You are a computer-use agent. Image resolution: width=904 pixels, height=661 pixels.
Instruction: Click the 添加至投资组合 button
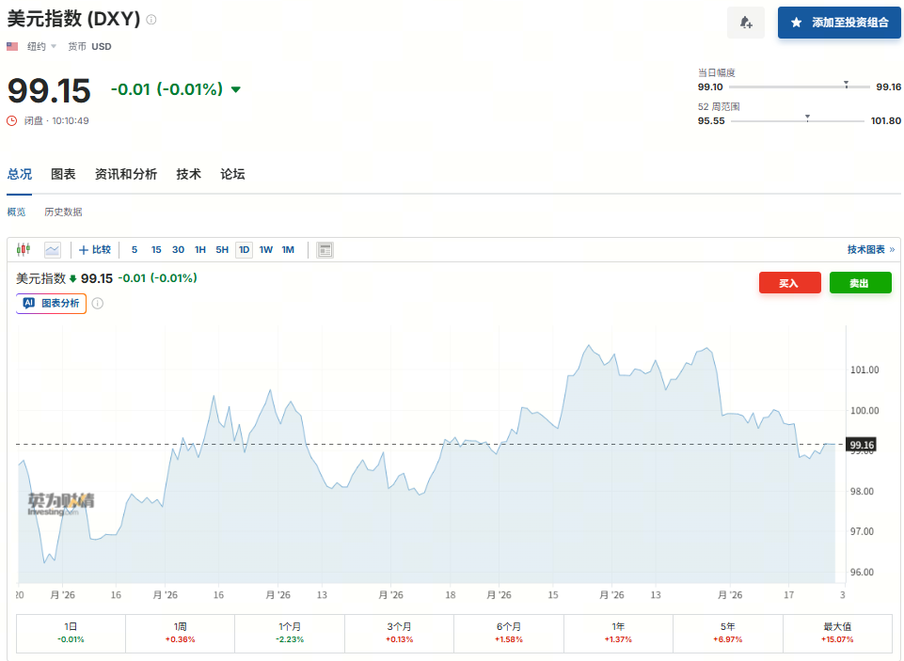tap(839, 23)
